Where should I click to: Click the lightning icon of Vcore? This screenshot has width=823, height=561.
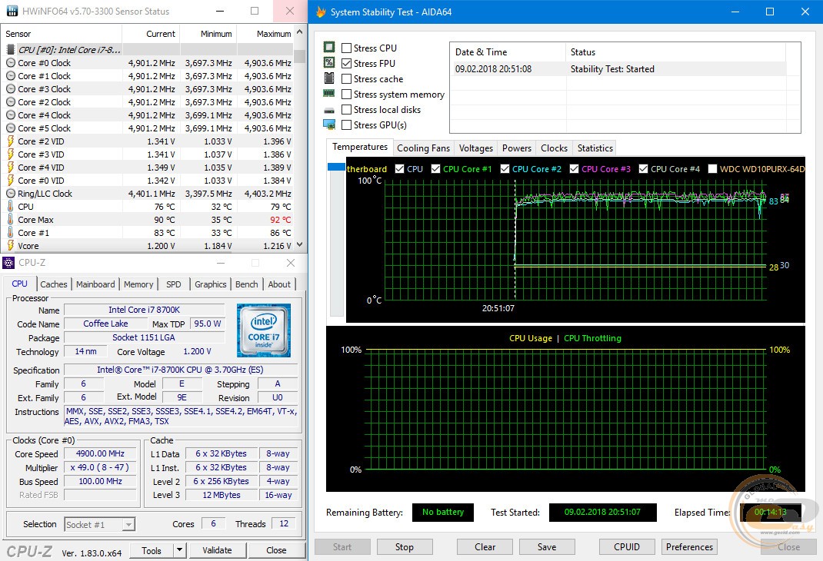11,245
